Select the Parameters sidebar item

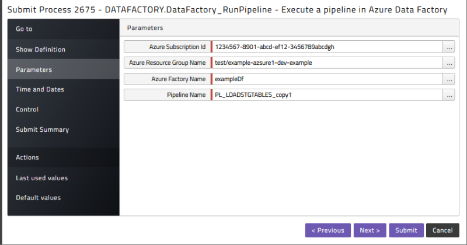pyautogui.click(x=64, y=69)
